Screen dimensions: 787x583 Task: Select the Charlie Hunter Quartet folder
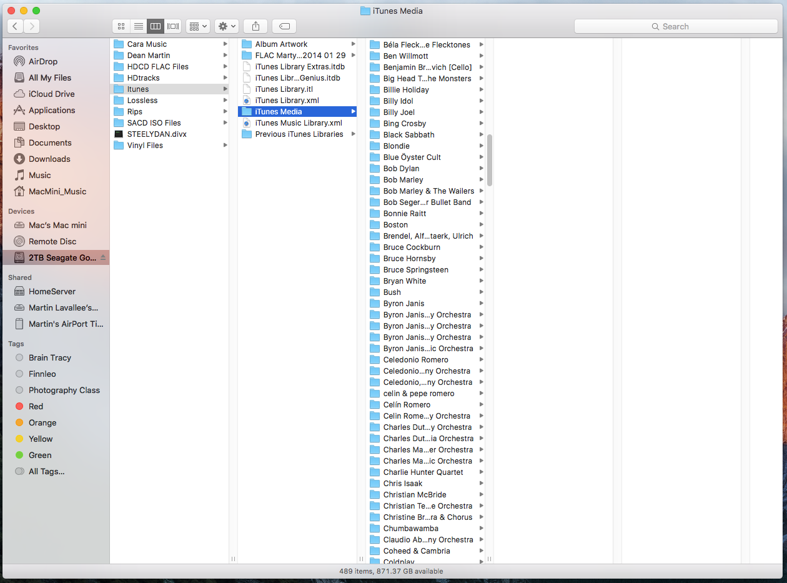coord(426,472)
